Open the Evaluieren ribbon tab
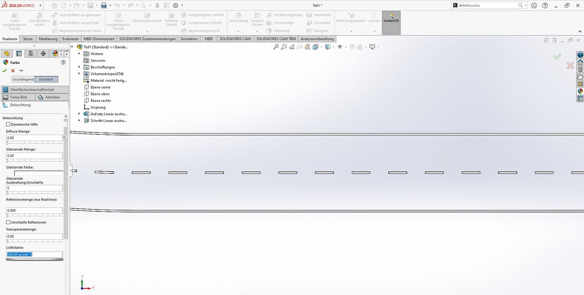The width and height of the screenshot is (584, 295). (70, 39)
